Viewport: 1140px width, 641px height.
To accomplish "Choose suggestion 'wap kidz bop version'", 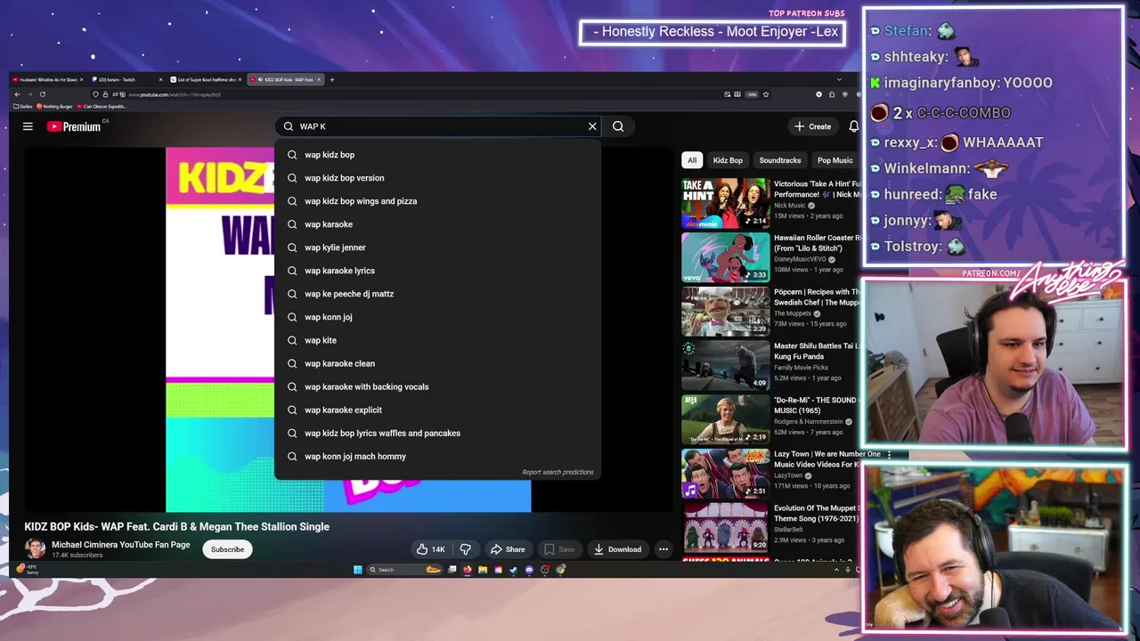I will [437, 178].
